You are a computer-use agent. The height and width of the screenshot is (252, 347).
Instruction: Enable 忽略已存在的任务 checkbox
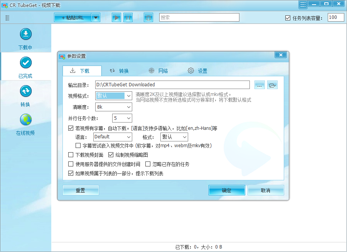pyautogui.click(x=148, y=164)
